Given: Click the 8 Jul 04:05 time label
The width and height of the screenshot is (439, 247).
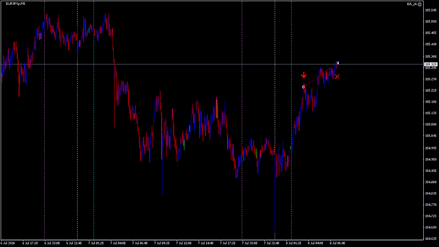Looking at the screenshot, I should pos(315,243).
